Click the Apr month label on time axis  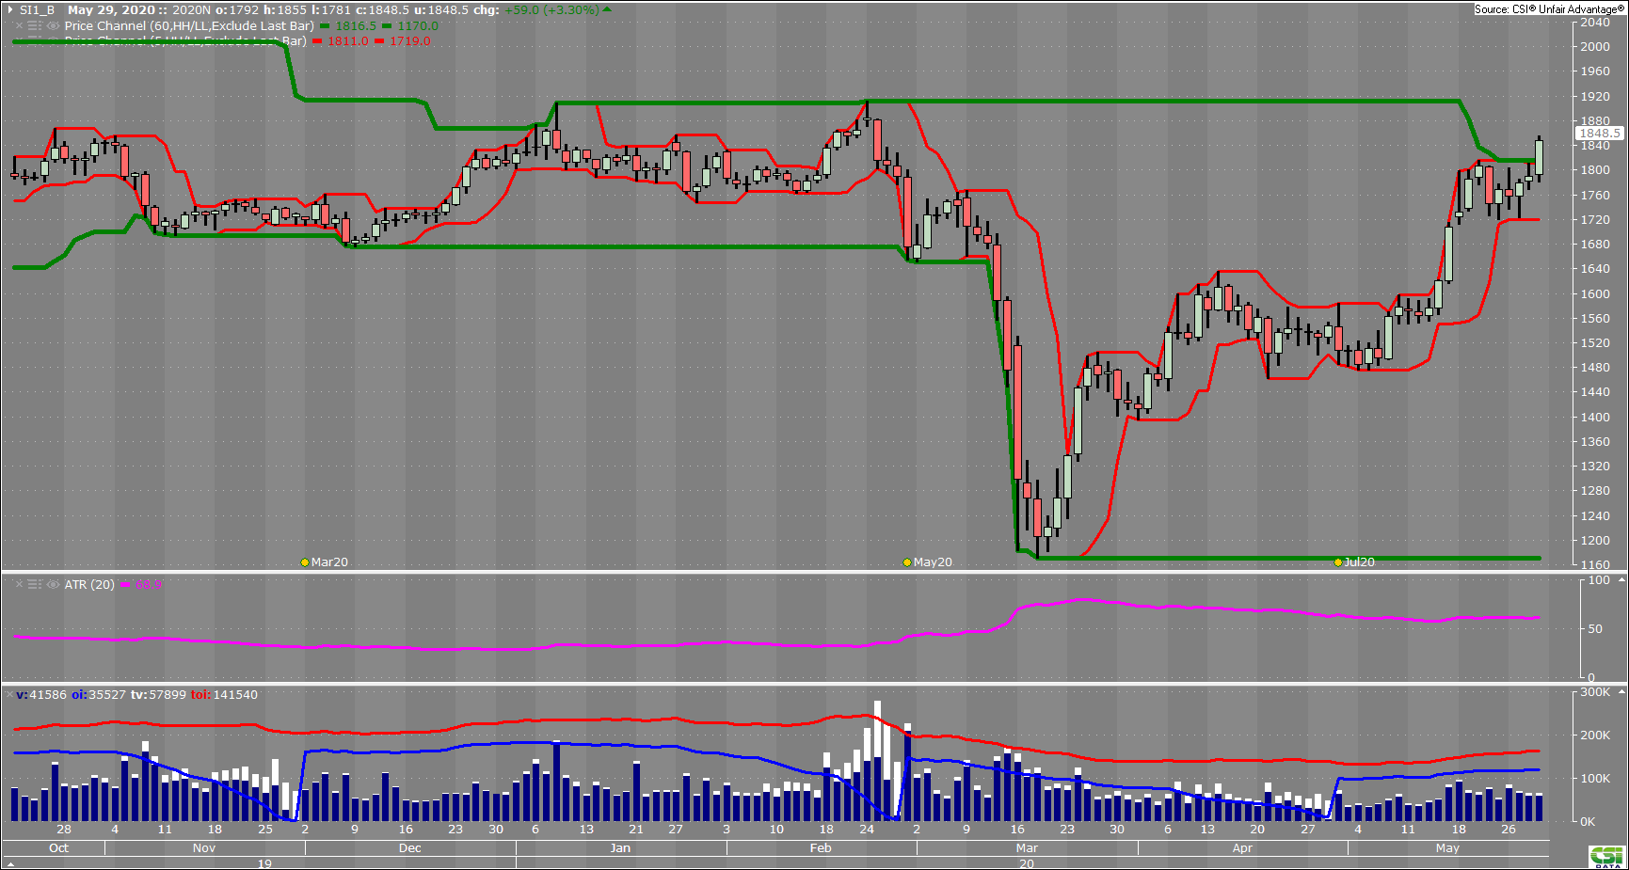pyautogui.click(x=1242, y=848)
